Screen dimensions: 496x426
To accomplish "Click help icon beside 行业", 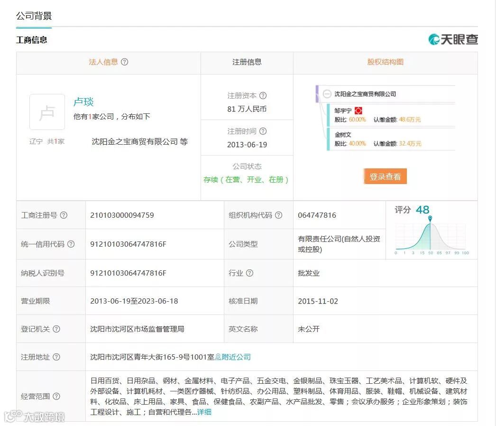I will pos(249,273).
